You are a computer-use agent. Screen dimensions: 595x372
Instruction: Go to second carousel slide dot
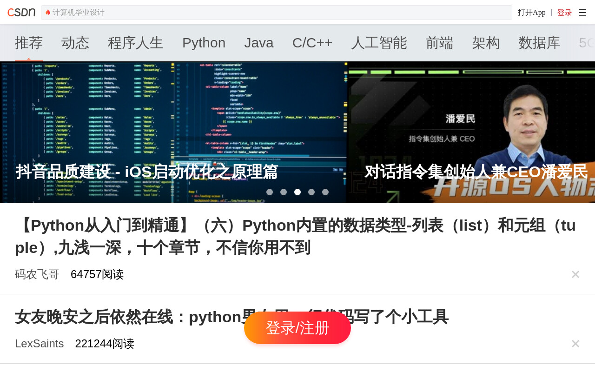[284, 192]
